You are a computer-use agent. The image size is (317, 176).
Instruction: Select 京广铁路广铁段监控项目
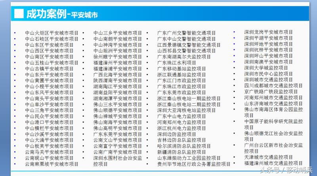[x=271, y=92]
